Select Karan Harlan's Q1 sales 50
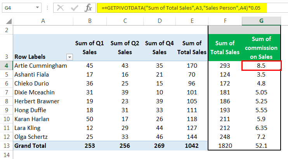Viewport: 288px width, 159px height. [90, 119]
